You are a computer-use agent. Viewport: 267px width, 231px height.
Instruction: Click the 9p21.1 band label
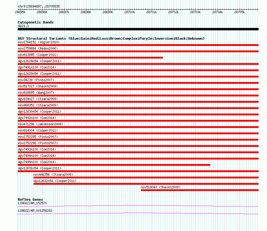[x=23, y=26]
